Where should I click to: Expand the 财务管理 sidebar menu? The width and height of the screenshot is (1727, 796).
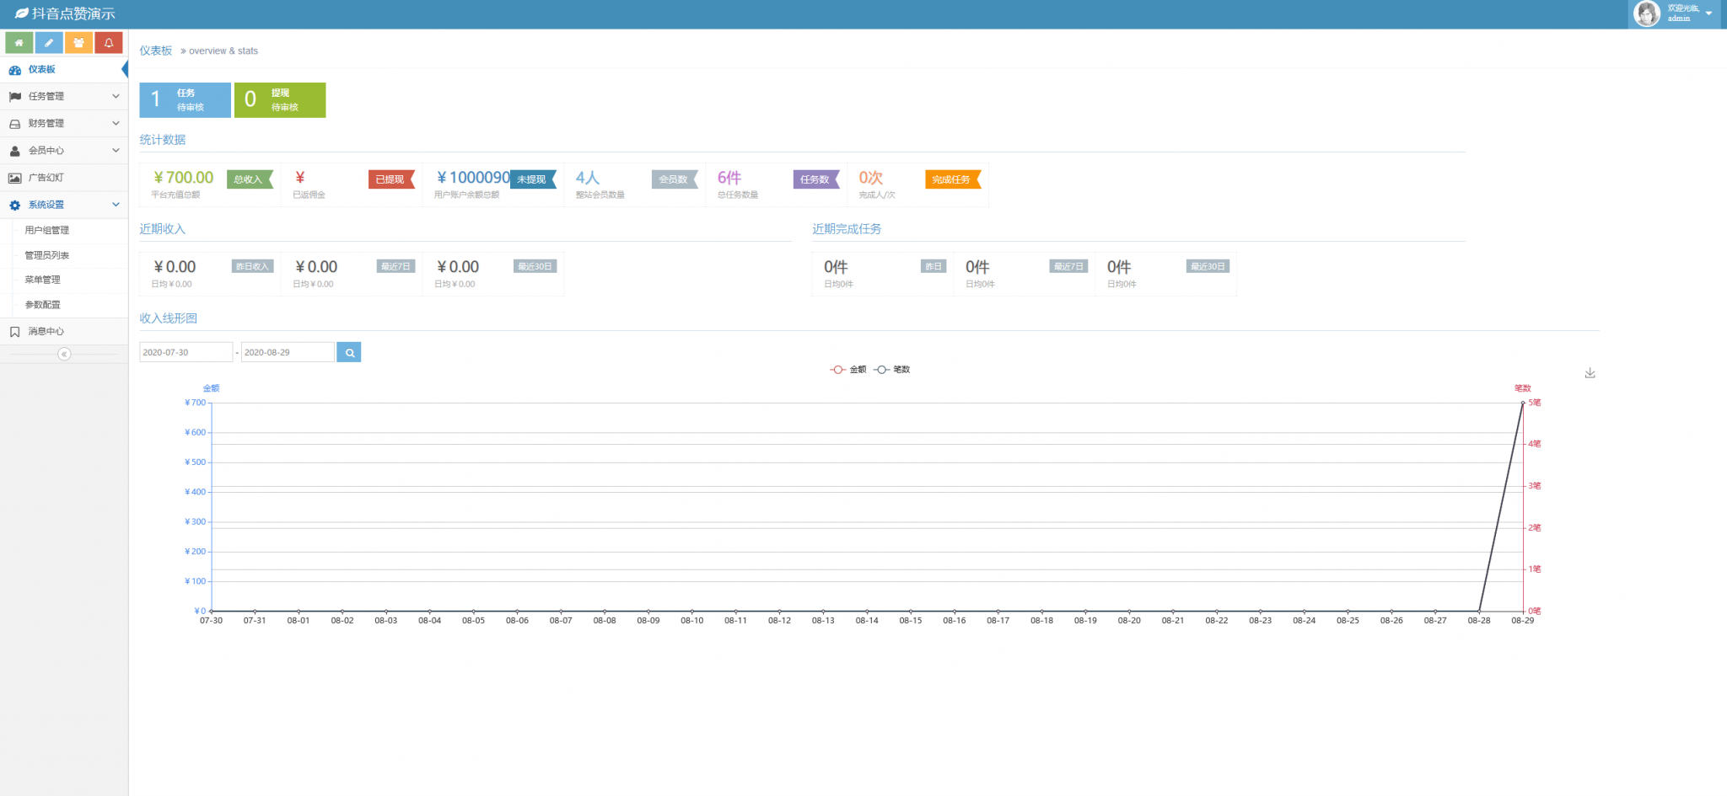63,124
